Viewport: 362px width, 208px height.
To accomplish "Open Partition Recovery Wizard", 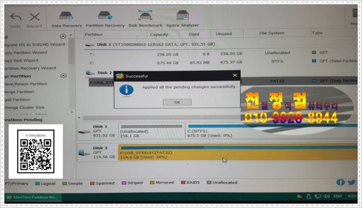I will tap(30, 69).
